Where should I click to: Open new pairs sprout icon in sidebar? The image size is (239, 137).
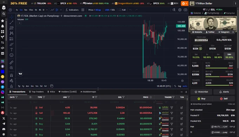point(2,37)
